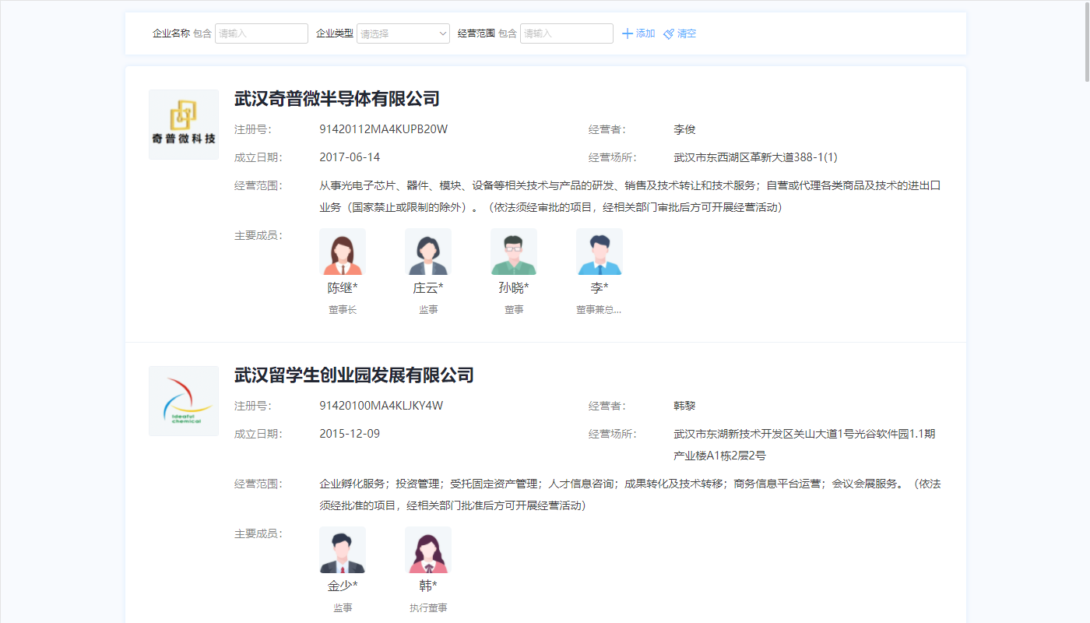Open the 企业类型 selection dropdown
1090x623 pixels.
403,33
